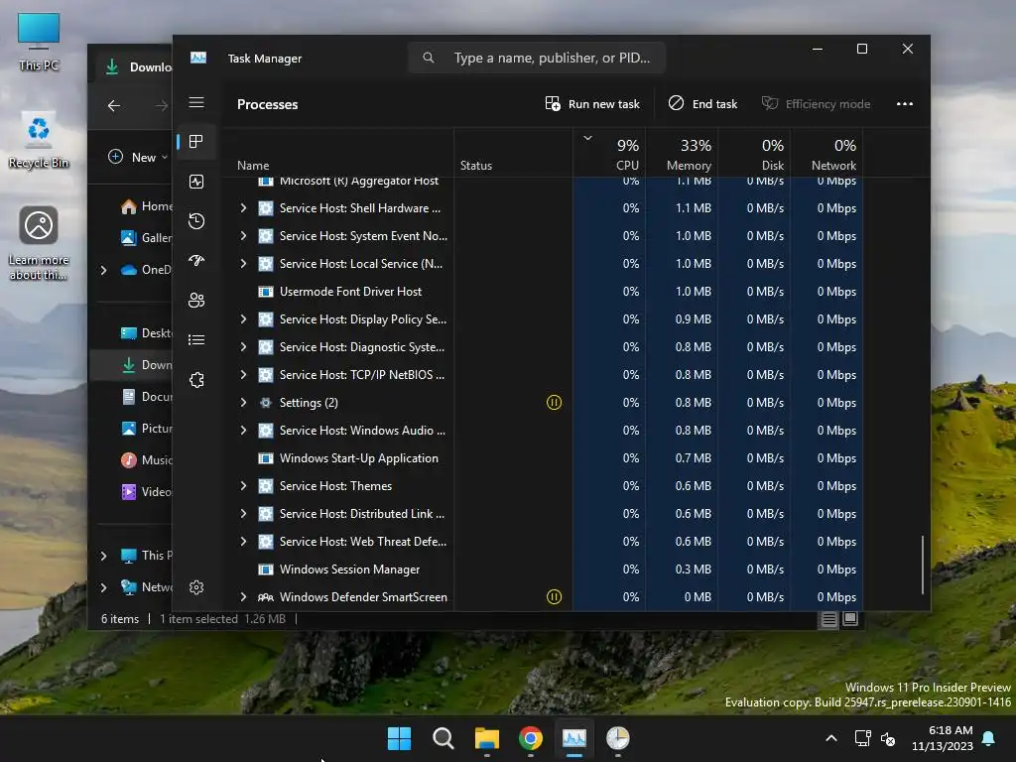Click the search magnifier icon in Task Manager
This screenshot has width=1016, height=762.
[x=429, y=58]
